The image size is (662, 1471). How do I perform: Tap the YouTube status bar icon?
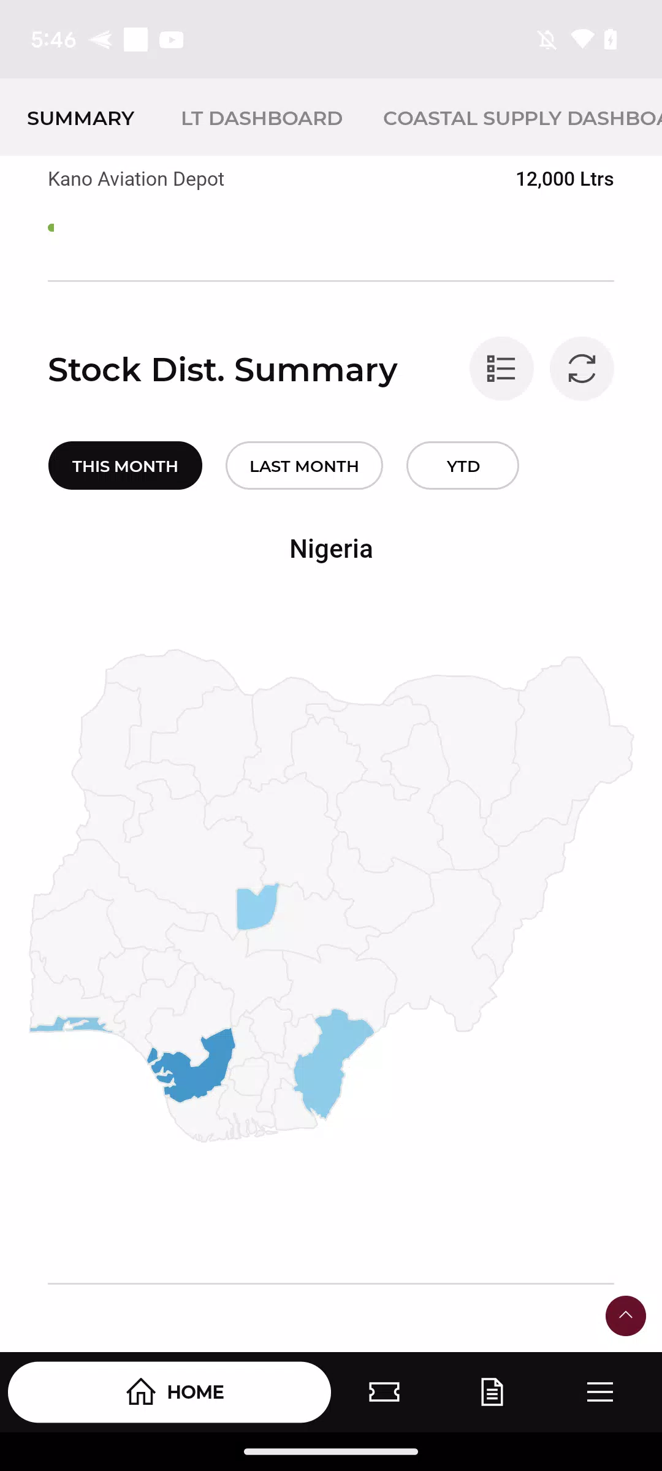coord(171,40)
